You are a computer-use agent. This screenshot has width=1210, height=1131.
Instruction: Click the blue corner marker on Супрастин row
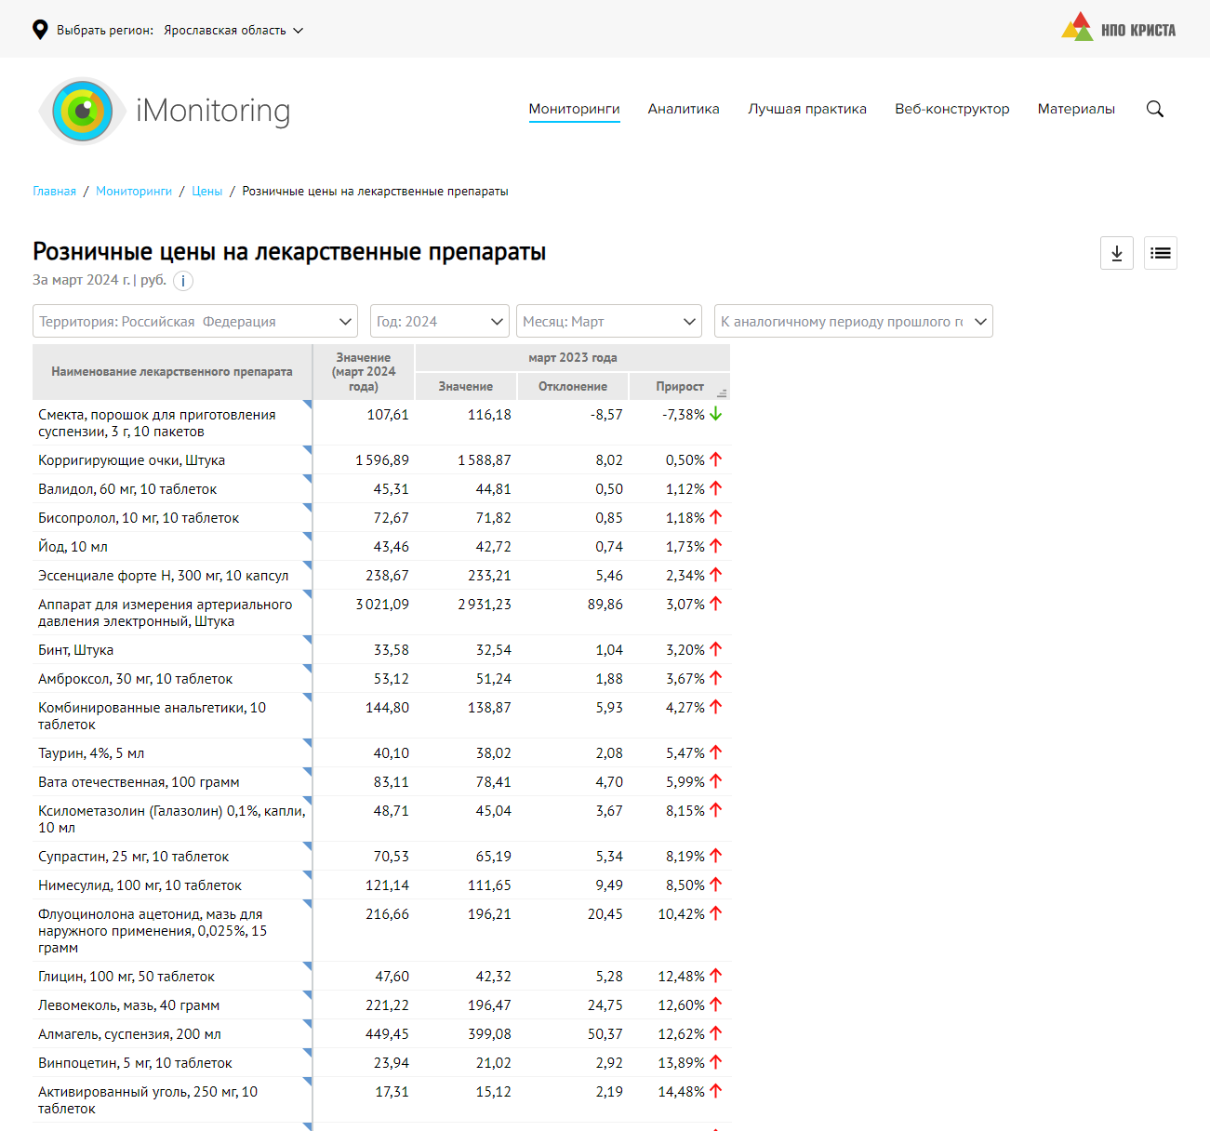coord(308,846)
